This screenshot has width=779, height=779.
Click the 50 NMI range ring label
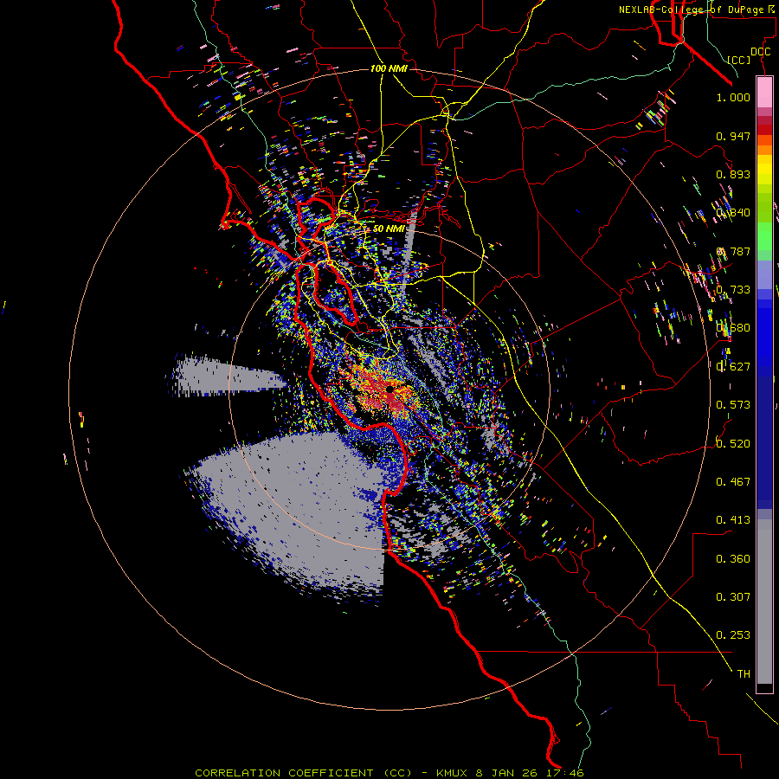(x=389, y=229)
